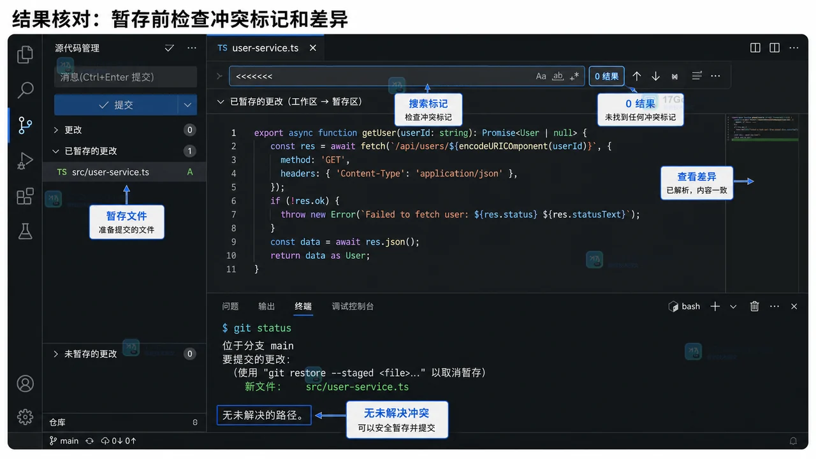The image size is (816, 459).
Task: Open the Search view magnifier icon
Action: (x=25, y=90)
